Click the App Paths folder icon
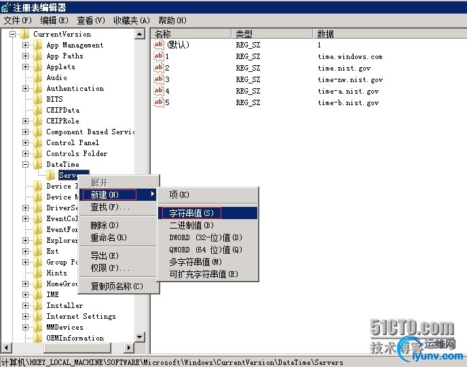The image size is (467, 367). click(37, 56)
